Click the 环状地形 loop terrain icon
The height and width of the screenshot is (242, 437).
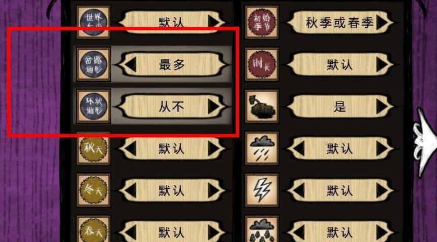pyautogui.click(x=93, y=106)
